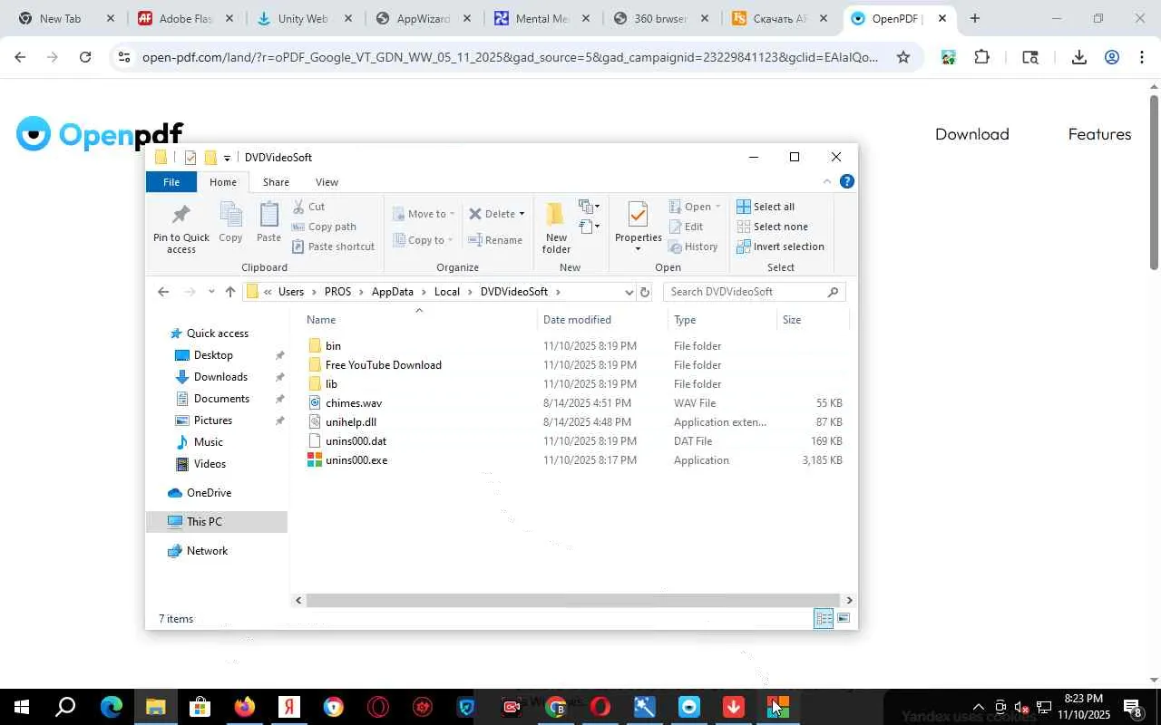
Task: Click Invert selection in the ribbon
Action: point(780,246)
